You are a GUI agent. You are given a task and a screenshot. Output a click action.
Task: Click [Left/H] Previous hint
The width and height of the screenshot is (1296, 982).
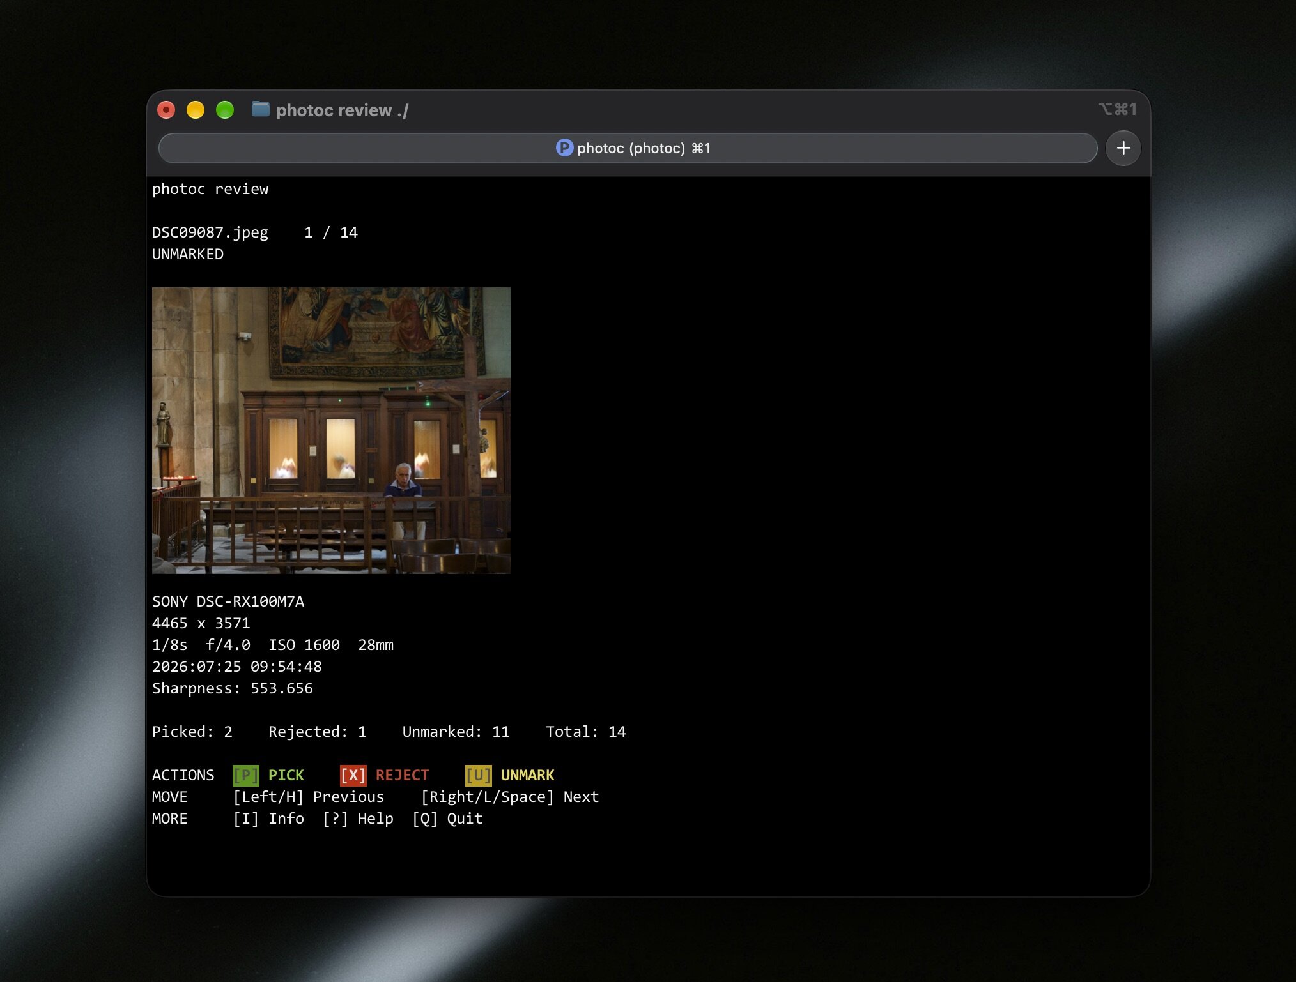[309, 797]
